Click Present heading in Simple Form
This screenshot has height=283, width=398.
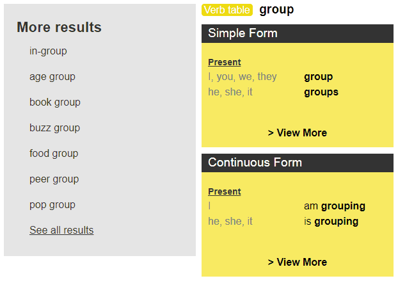coord(225,63)
